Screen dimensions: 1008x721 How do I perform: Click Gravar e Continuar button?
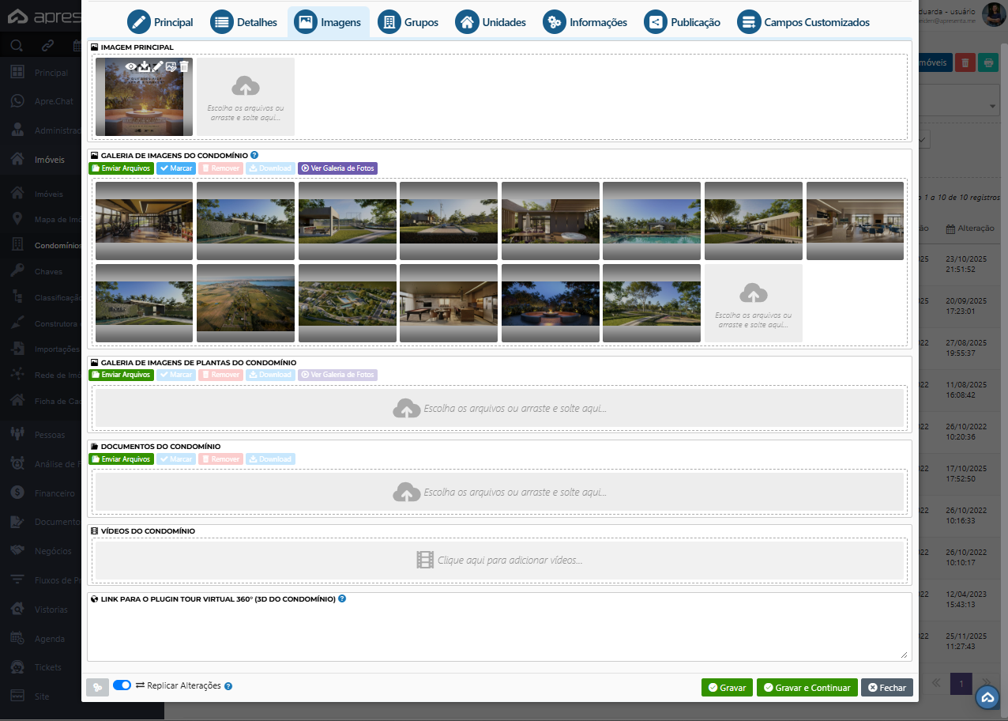point(807,688)
